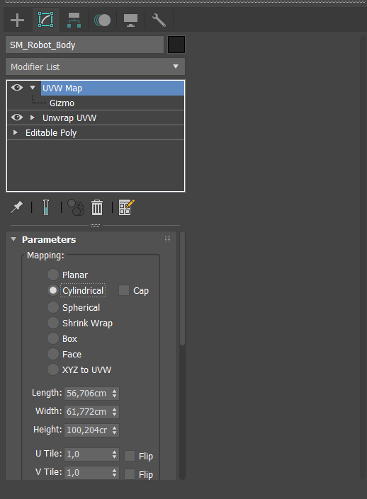Click the V Tile value field
367x499 pixels.
pos(87,473)
